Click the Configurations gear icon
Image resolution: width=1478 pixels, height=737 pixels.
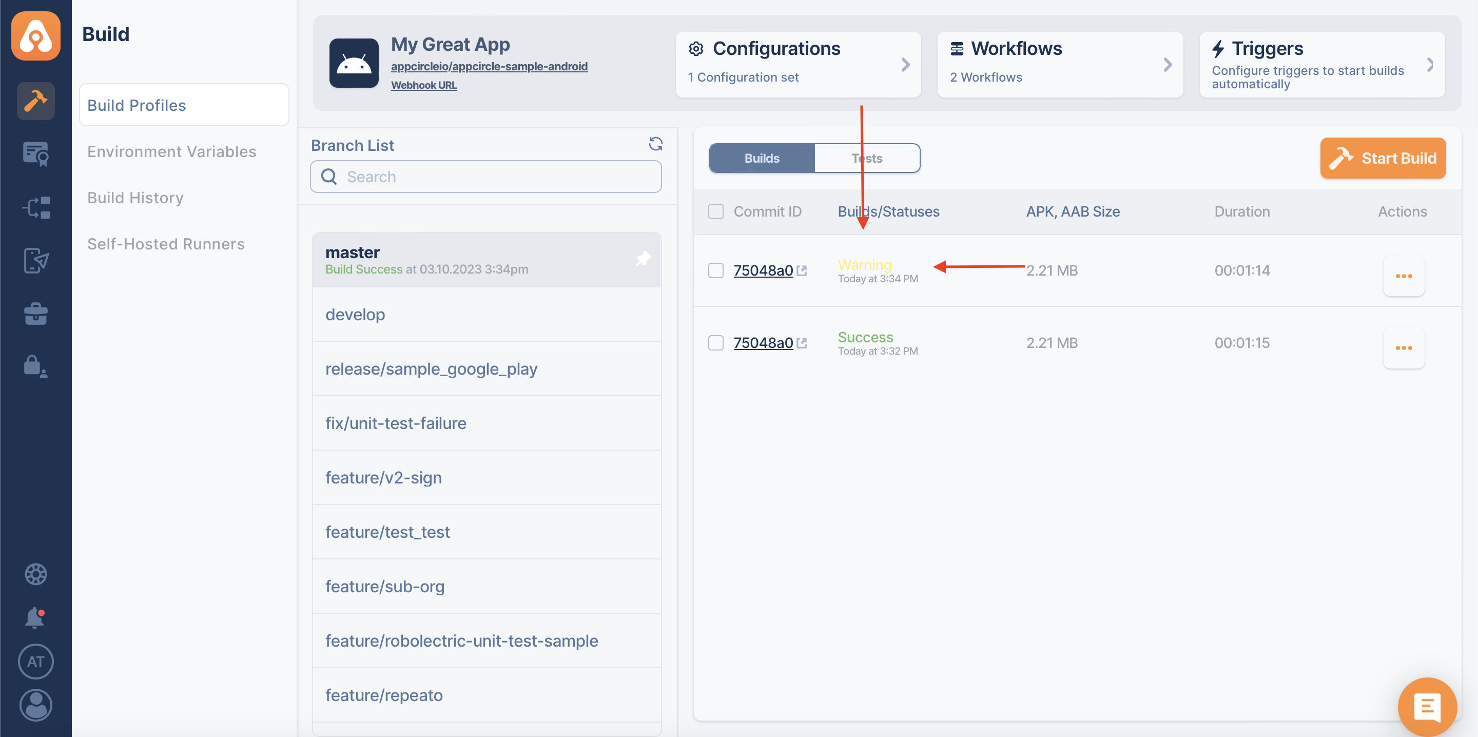[x=696, y=49]
